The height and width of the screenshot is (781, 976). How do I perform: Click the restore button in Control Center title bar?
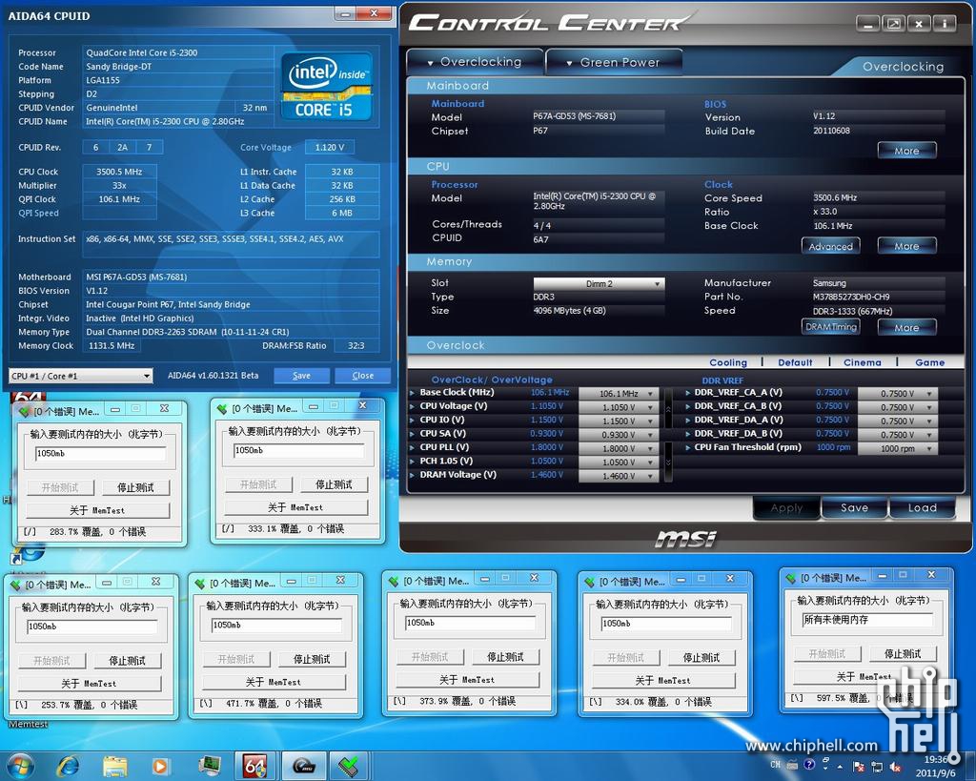[893, 24]
